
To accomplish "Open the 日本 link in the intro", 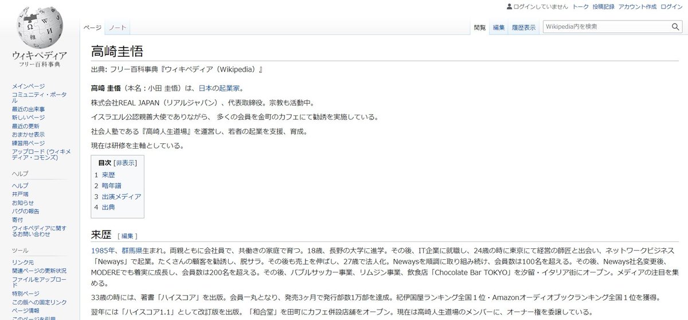I will (x=205, y=88).
